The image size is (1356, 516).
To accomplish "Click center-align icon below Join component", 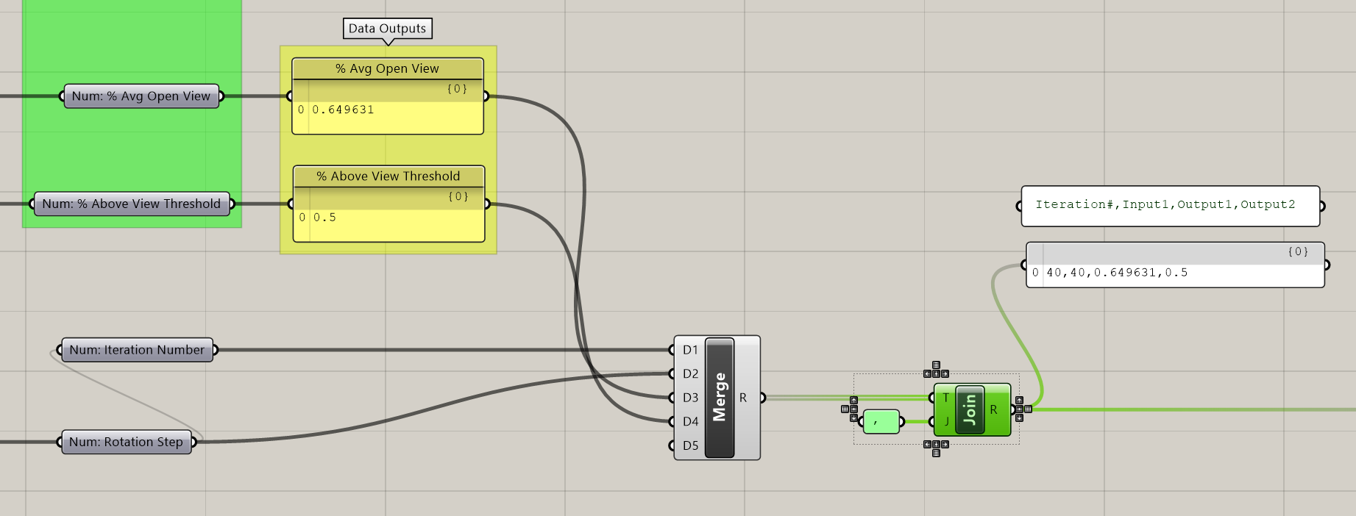I will (936, 444).
